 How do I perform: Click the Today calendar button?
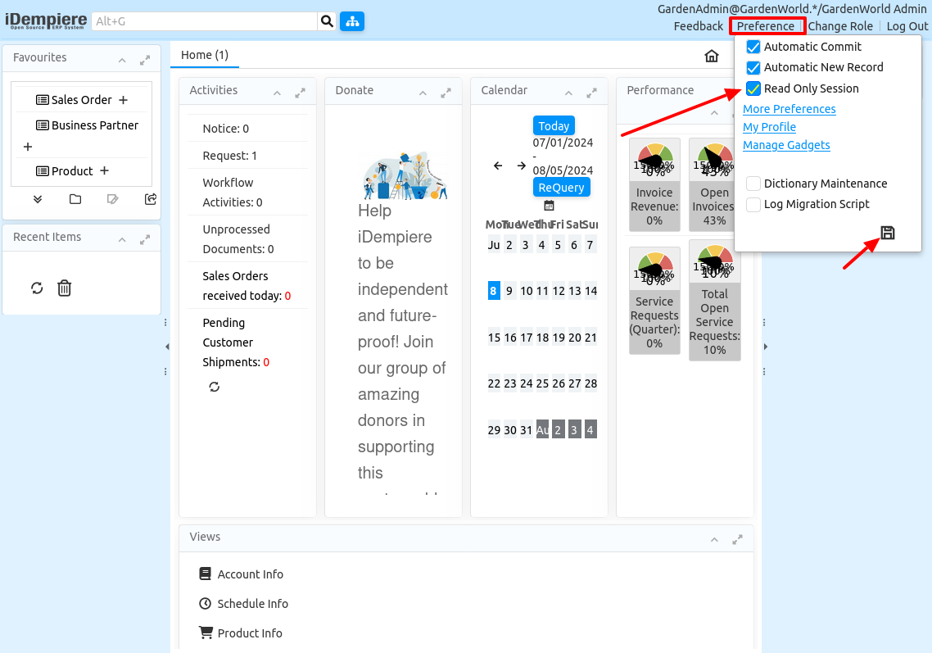click(554, 126)
